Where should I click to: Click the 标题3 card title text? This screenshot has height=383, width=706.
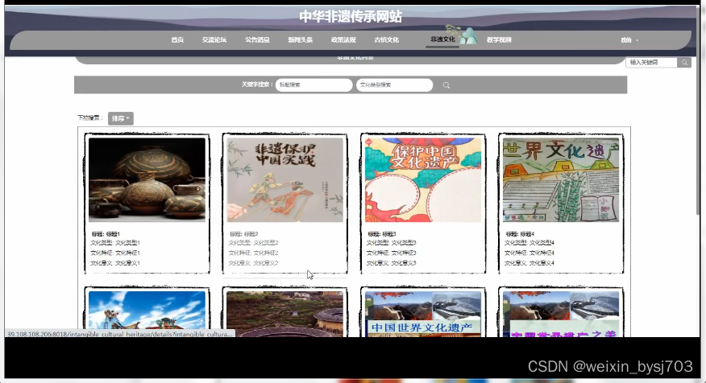tap(382, 234)
